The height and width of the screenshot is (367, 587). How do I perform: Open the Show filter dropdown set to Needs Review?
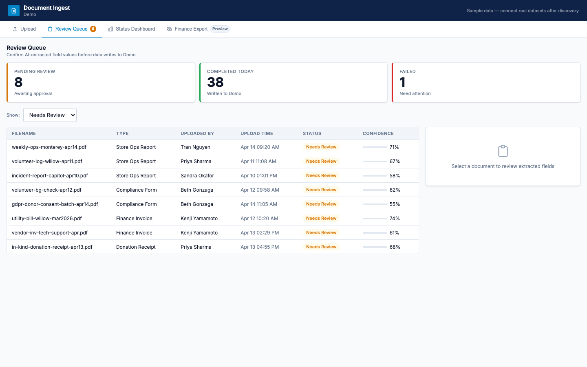click(x=50, y=115)
